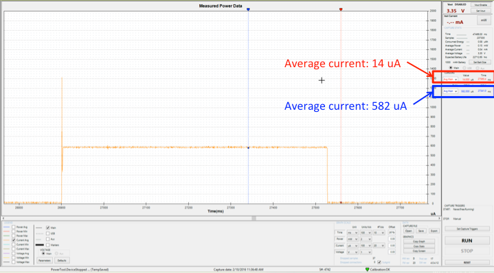Open the blue cursor Avg Main dropdown
The image size is (494, 273).
450,91
